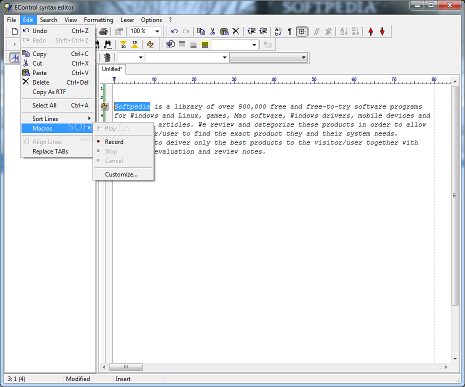465x387 pixels.
Task: Click the yellow highlighted lines style icon
Action: (205, 44)
